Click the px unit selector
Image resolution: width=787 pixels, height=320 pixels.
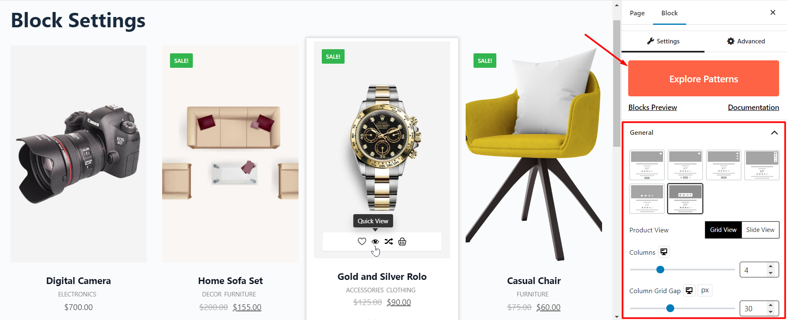[x=705, y=291]
